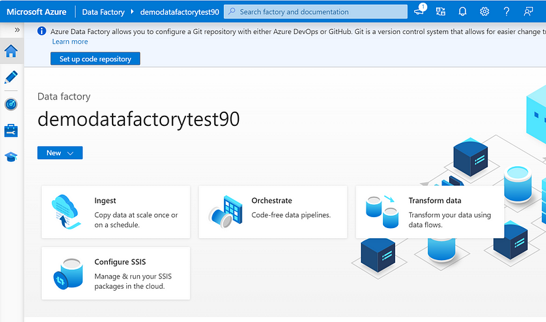Click the Configure SSIS database icon

[68, 274]
